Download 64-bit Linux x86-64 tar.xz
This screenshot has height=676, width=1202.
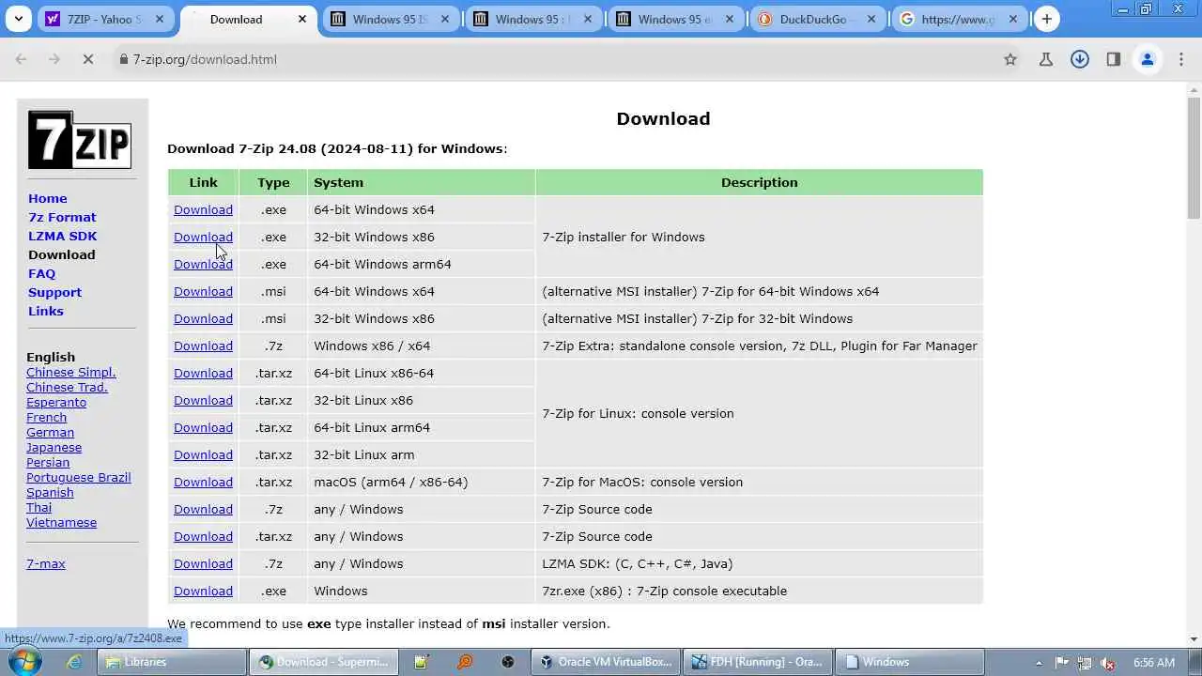click(x=203, y=373)
